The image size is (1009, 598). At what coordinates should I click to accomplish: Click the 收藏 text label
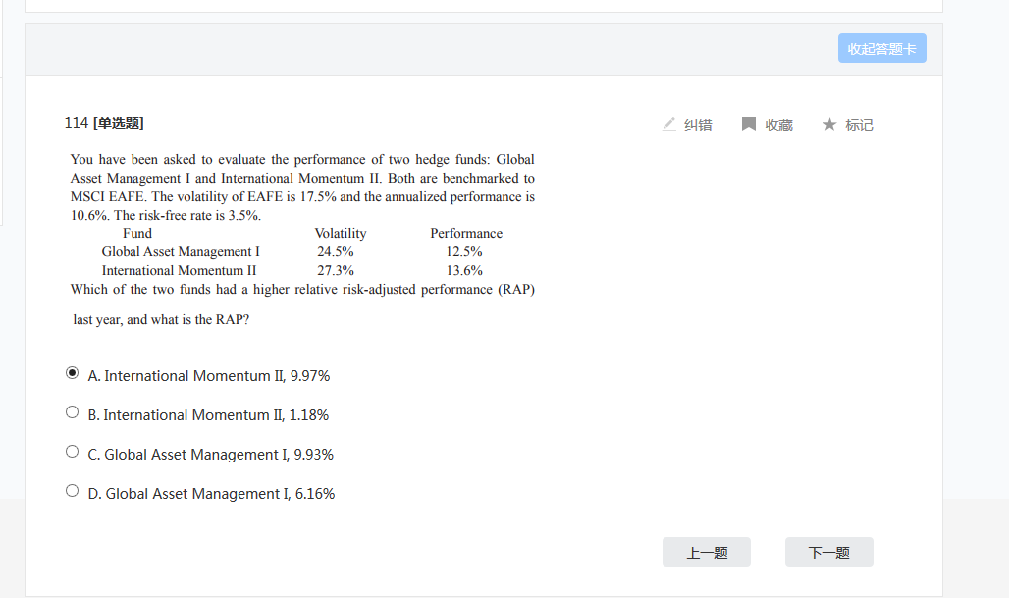tap(779, 125)
